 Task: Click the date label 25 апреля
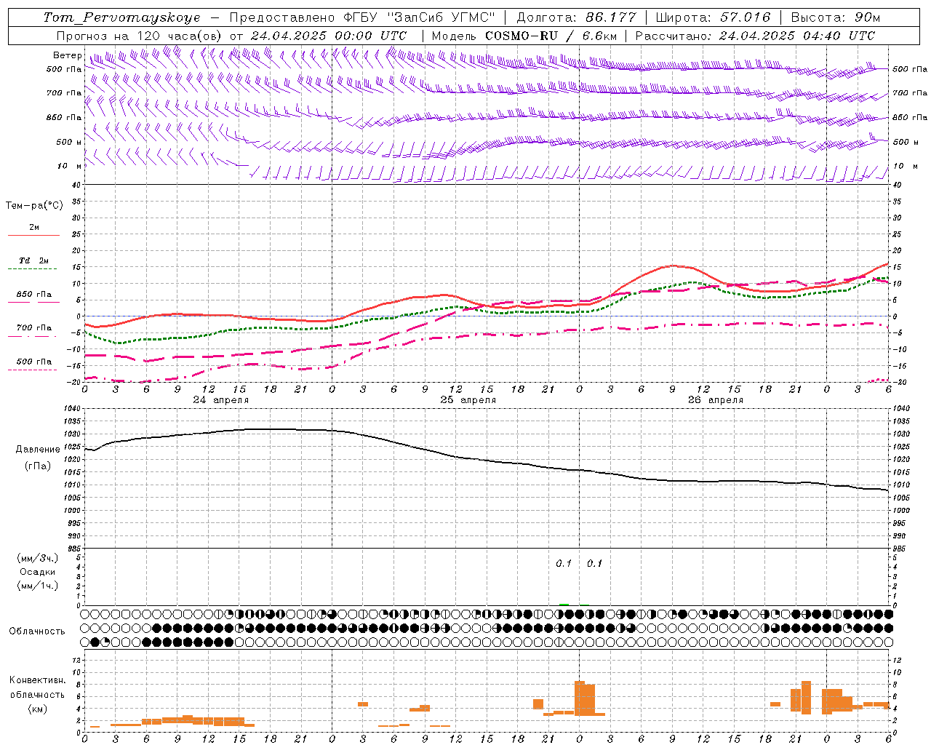point(468,400)
